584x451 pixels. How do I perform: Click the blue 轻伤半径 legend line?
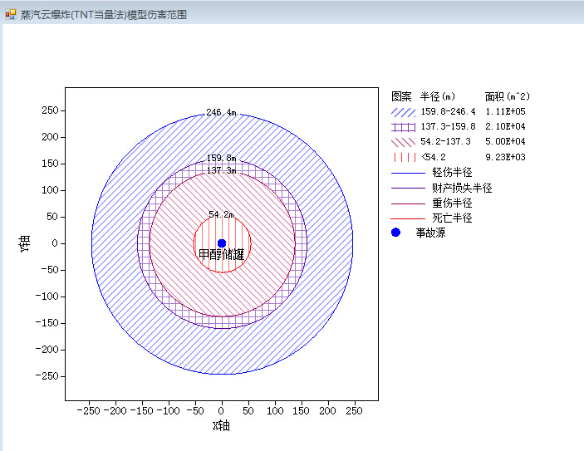pos(408,173)
